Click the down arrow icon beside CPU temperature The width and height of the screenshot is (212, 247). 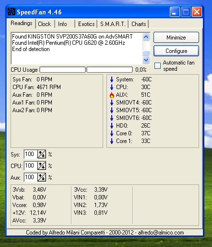[112, 87]
